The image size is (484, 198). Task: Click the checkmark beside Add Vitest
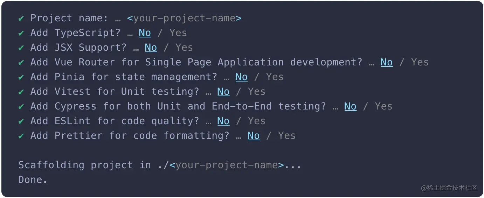point(21,92)
